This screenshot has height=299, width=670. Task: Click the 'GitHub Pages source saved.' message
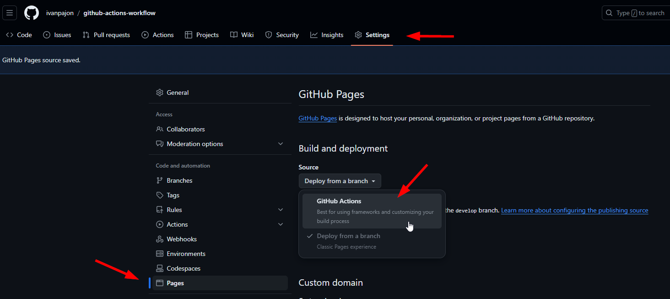(x=41, y=60)
